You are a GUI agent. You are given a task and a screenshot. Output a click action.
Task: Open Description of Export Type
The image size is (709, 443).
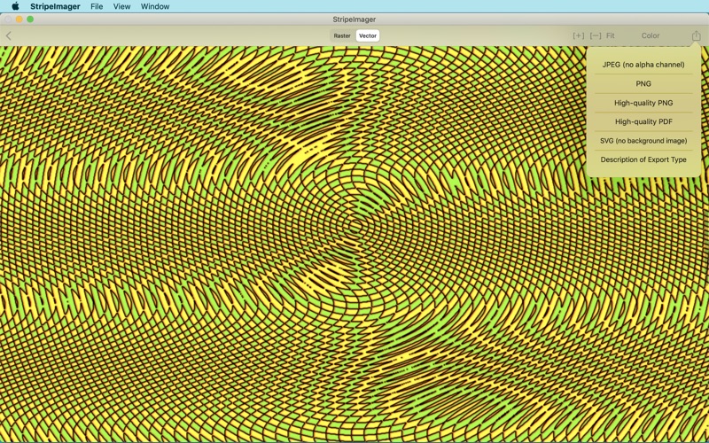(x=643, y=159)
